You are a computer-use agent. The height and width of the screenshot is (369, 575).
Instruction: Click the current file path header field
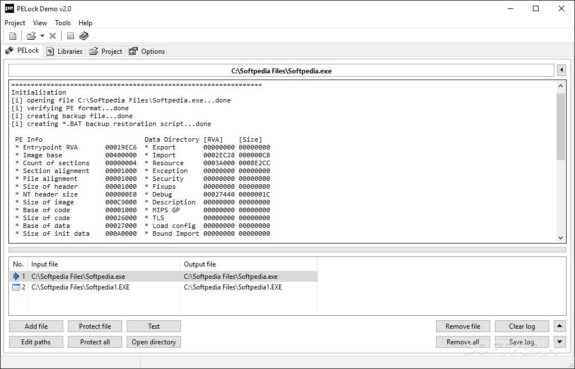pyautogui.click(x=281, y=71)
